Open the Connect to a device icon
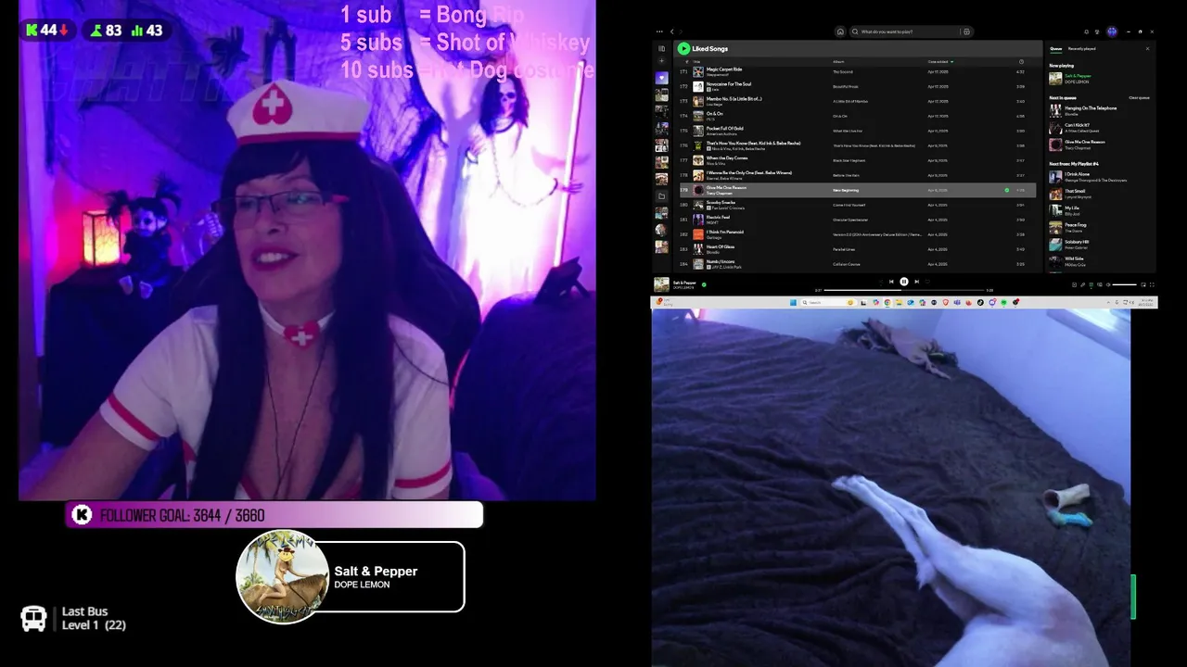This screenshot has height=667, width=1187. (1100, 284)
